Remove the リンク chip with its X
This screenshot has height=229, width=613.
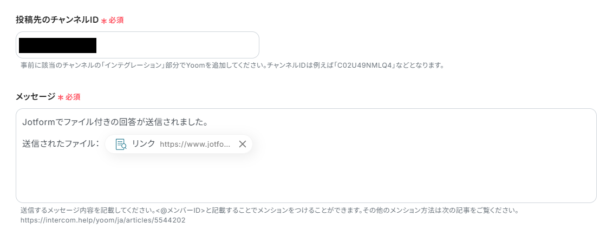(x=243, y=144)
